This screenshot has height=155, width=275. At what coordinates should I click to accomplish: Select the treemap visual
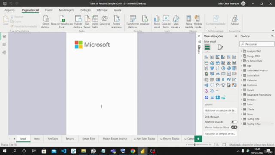[234, 68]
